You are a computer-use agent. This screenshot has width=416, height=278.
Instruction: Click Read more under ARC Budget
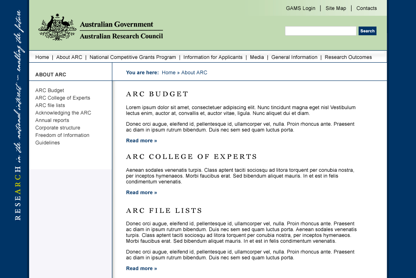pyautogui.click(x=141, y=141)
